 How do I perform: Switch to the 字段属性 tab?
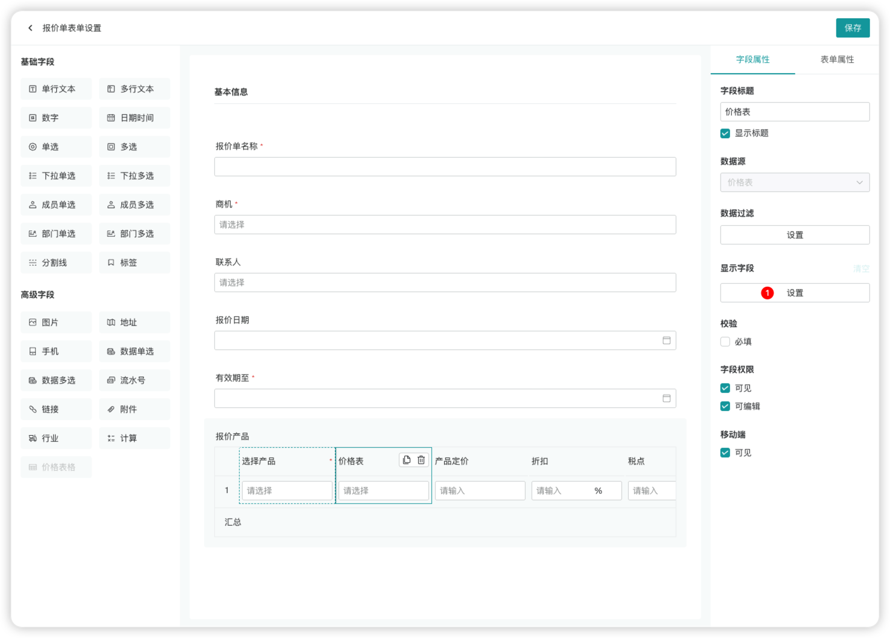(x=752, y=59)
